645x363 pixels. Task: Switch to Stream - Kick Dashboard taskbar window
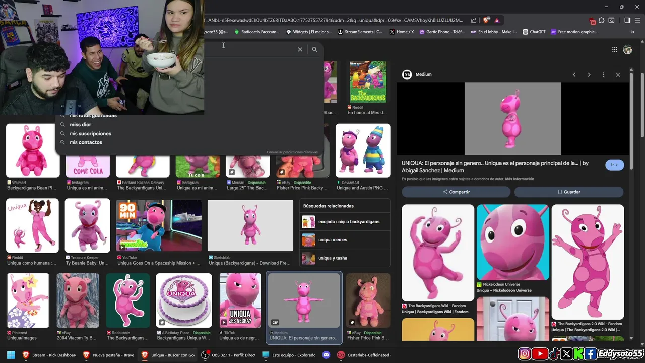click(x=49, y=355)
